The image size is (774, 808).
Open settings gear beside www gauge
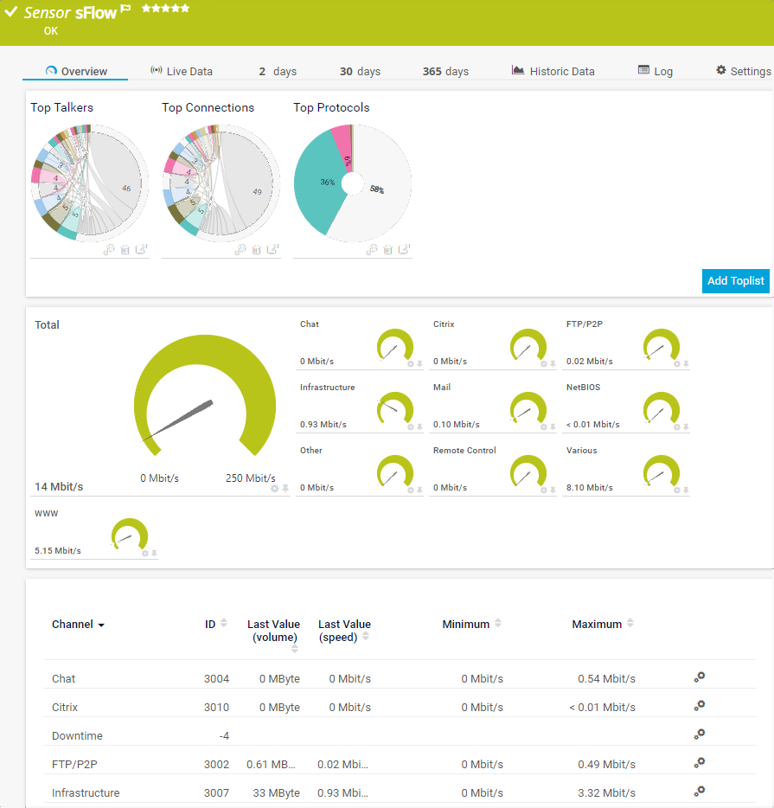pyautogui.click(x=147, y=554)
